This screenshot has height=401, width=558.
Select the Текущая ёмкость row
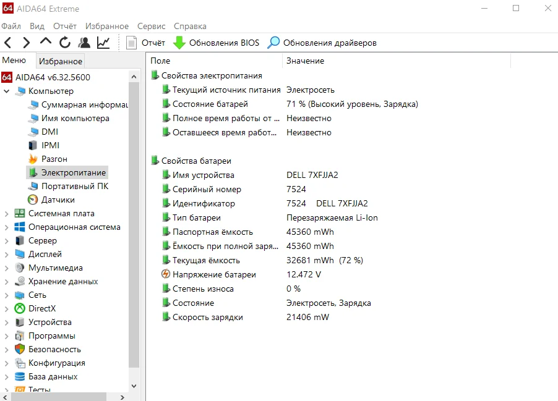[262, 260]
